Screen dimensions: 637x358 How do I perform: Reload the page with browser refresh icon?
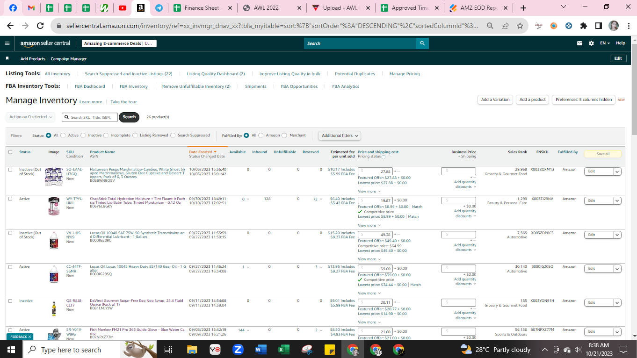(x=40, y=26)
